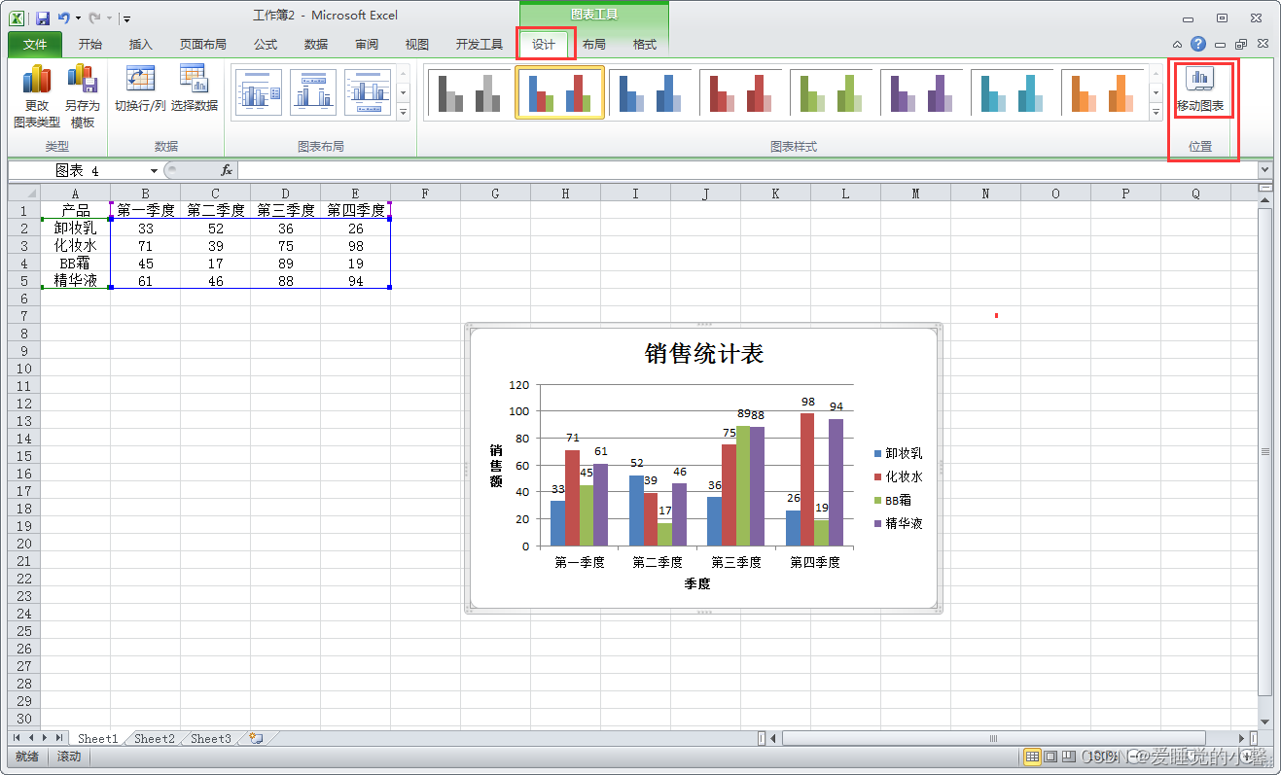Click the row 15 header

pos(23,455)
